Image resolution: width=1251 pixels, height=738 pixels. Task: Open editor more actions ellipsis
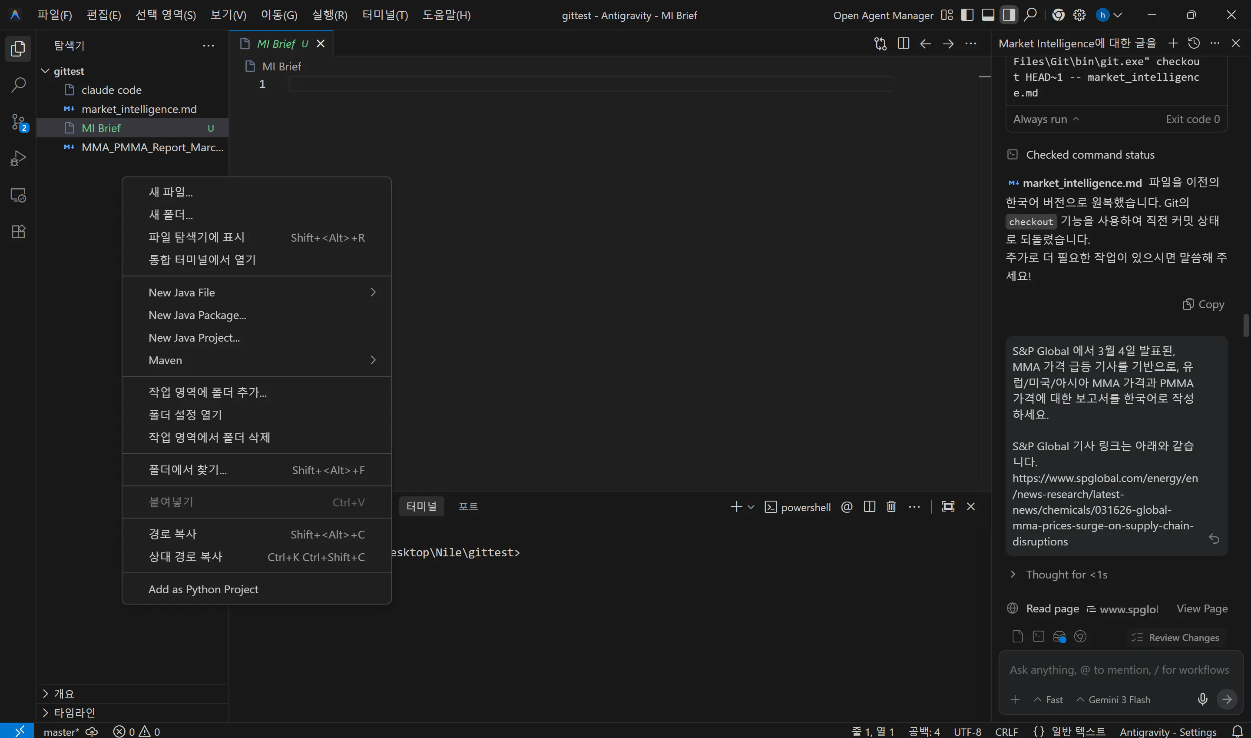point(971,44)
